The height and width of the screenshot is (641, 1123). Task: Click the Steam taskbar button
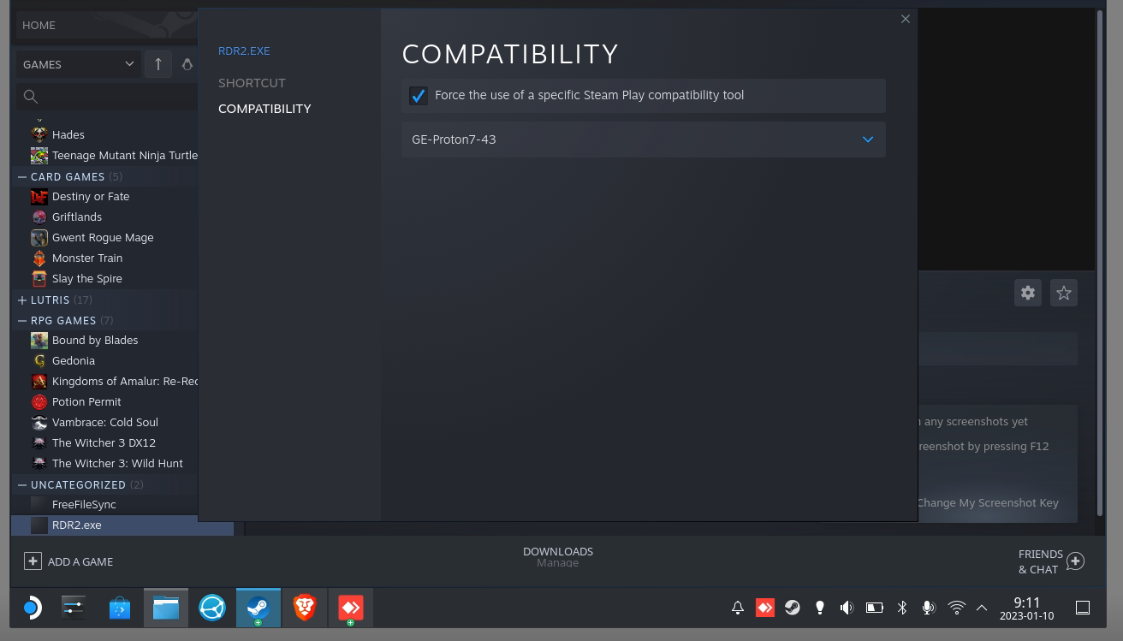(258, 608)
